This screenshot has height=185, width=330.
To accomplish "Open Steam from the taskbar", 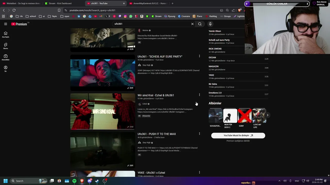I will point(97,181).
